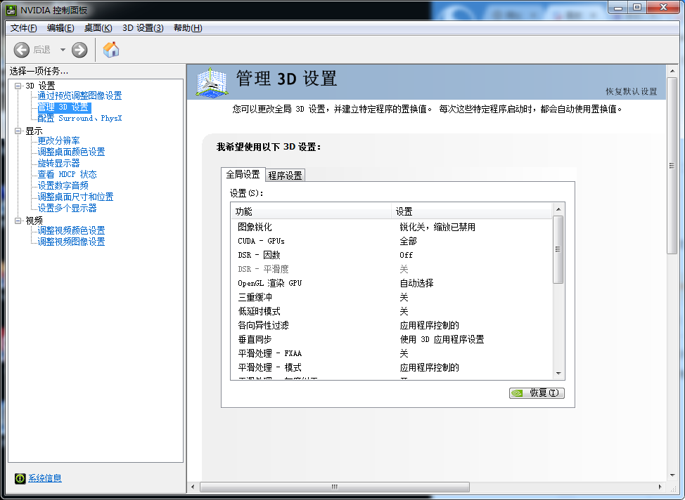Open the 查看 HDCP 状态 task
The height and width of the screenshot is (500, 685).
coord(67,175)
